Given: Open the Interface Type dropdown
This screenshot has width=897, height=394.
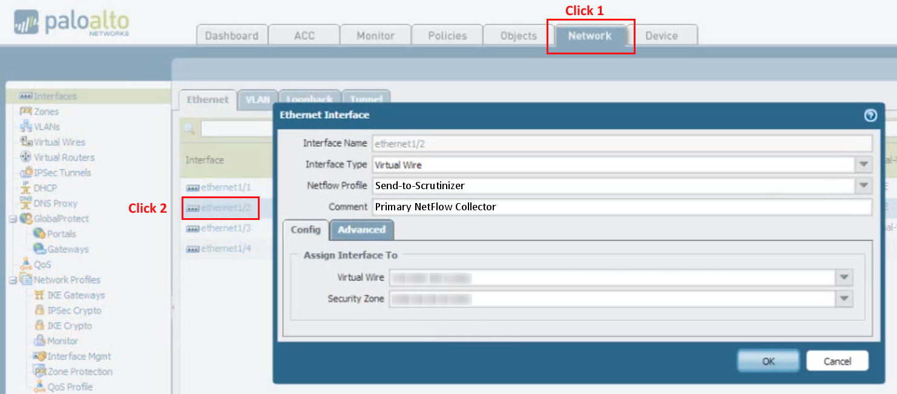Looking at the screenshot, I should click(863, 164).
